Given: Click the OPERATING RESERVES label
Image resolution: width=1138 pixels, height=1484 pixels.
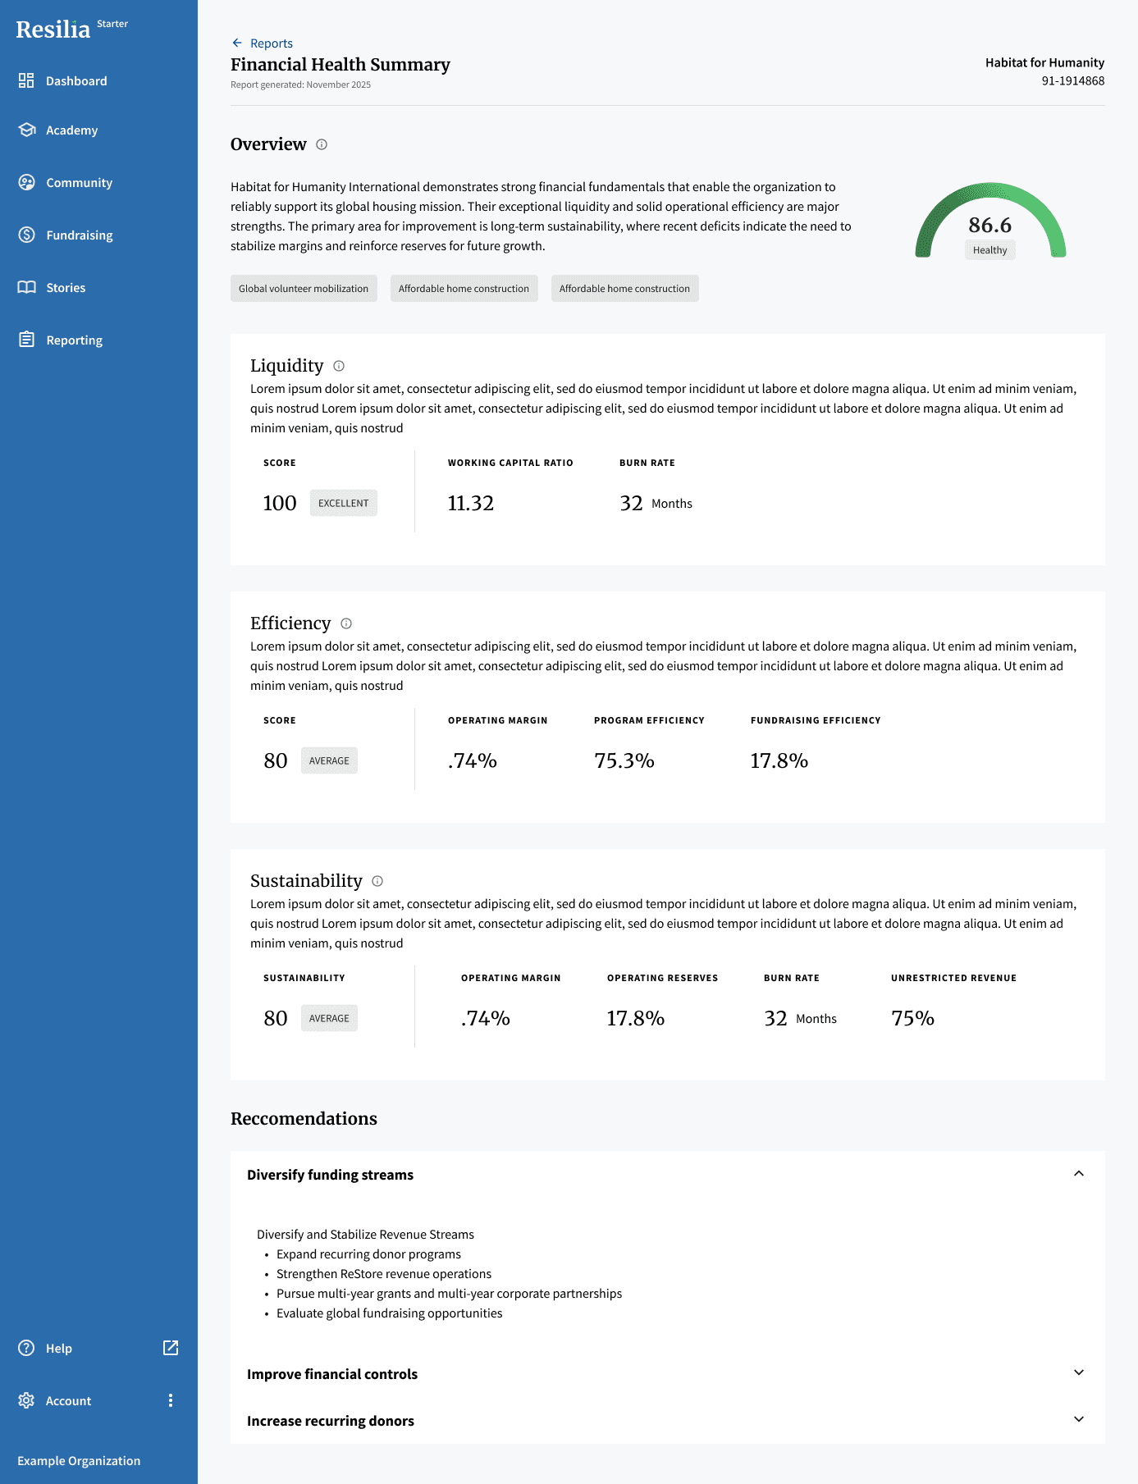Looking at the screenshot, I should coord(662,978).
